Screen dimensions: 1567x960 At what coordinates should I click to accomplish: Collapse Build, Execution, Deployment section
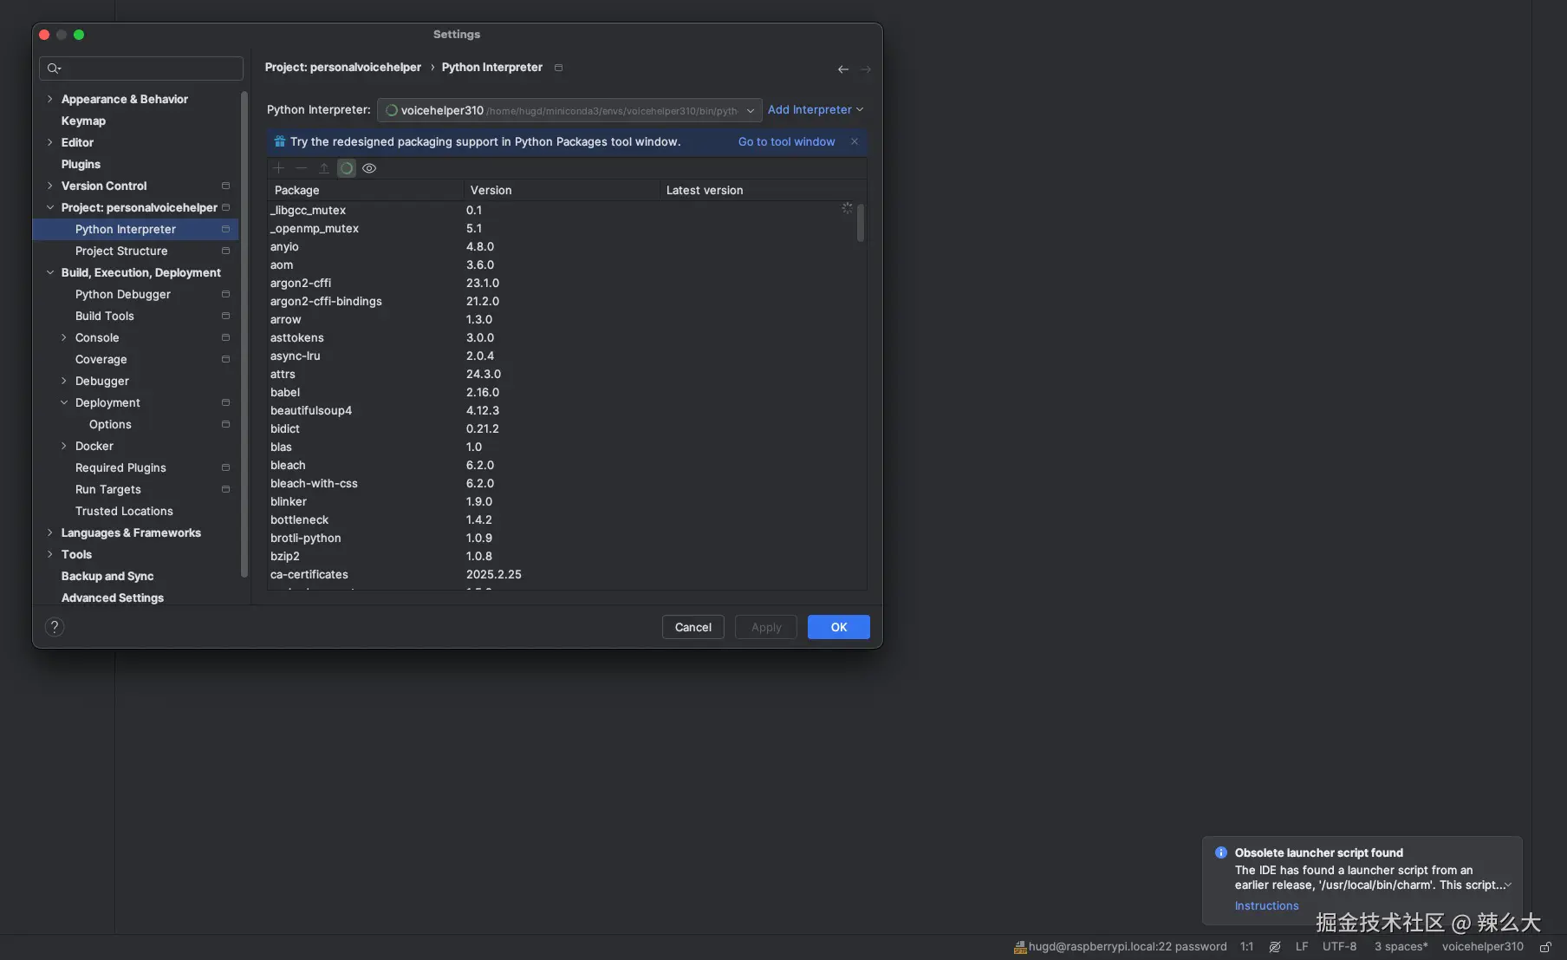click(x=50, y=272)
